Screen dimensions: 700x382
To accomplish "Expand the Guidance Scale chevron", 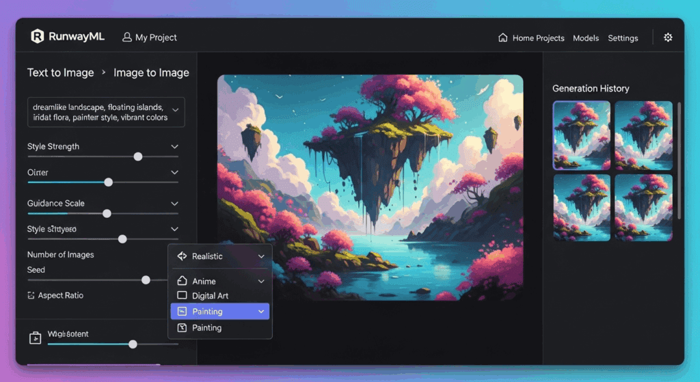I will coord(174,204).
